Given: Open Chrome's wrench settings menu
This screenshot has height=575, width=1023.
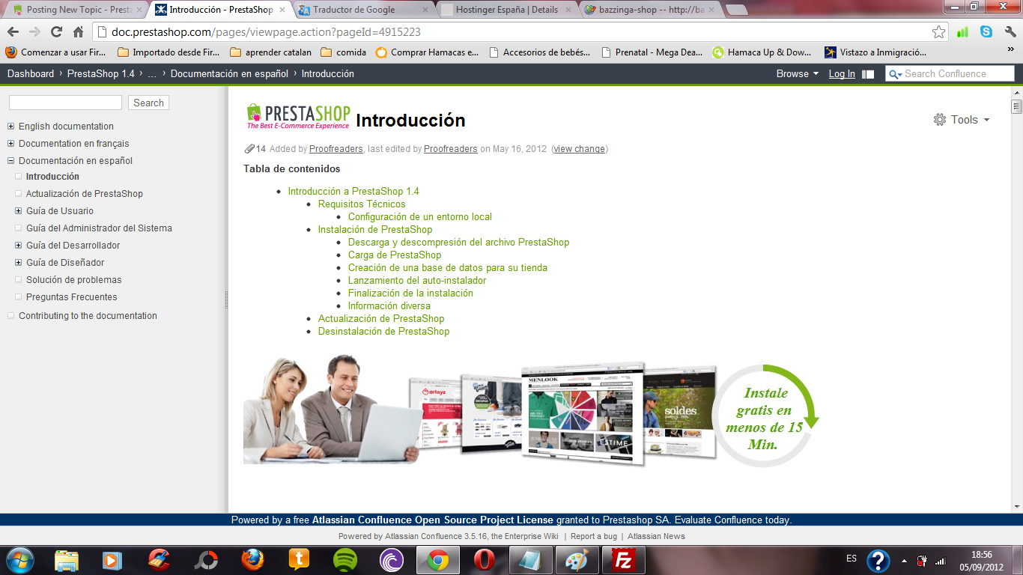Looking at the screenshot, I should pos(1010,32).
